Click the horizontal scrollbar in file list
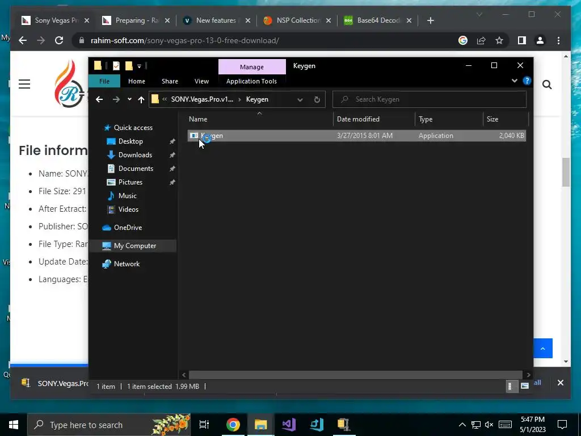 (356, 375)
